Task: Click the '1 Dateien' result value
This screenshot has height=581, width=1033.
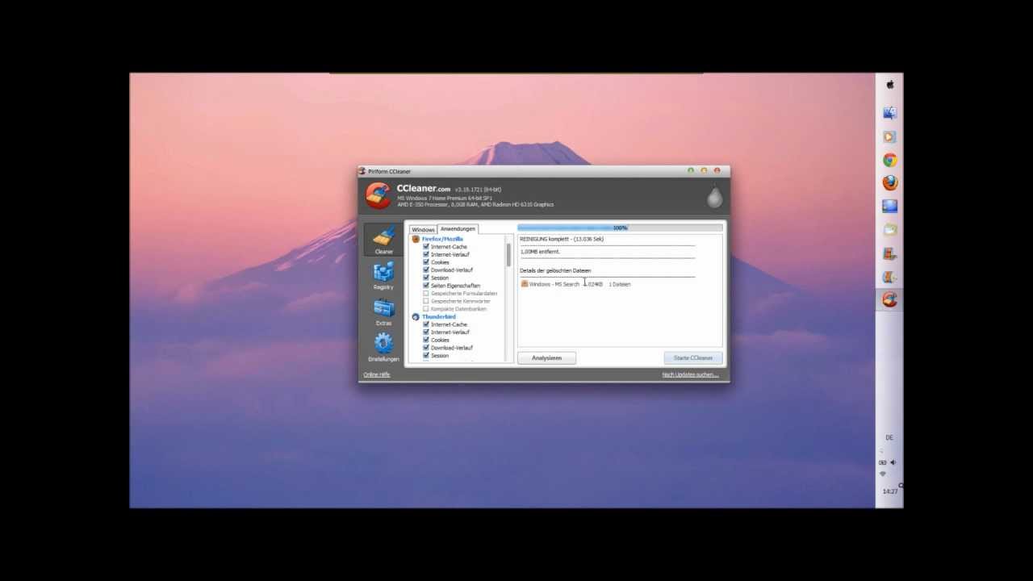Action: click(x=620, y=284)
